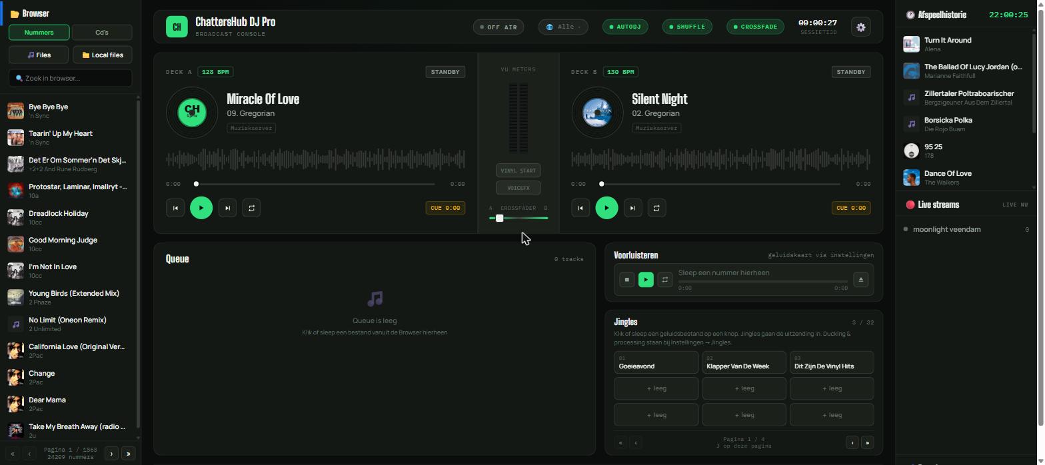Toggle repeat in Voorluisteren player
The width and height of the screenshot is (1045, 465).
[664, 280]
